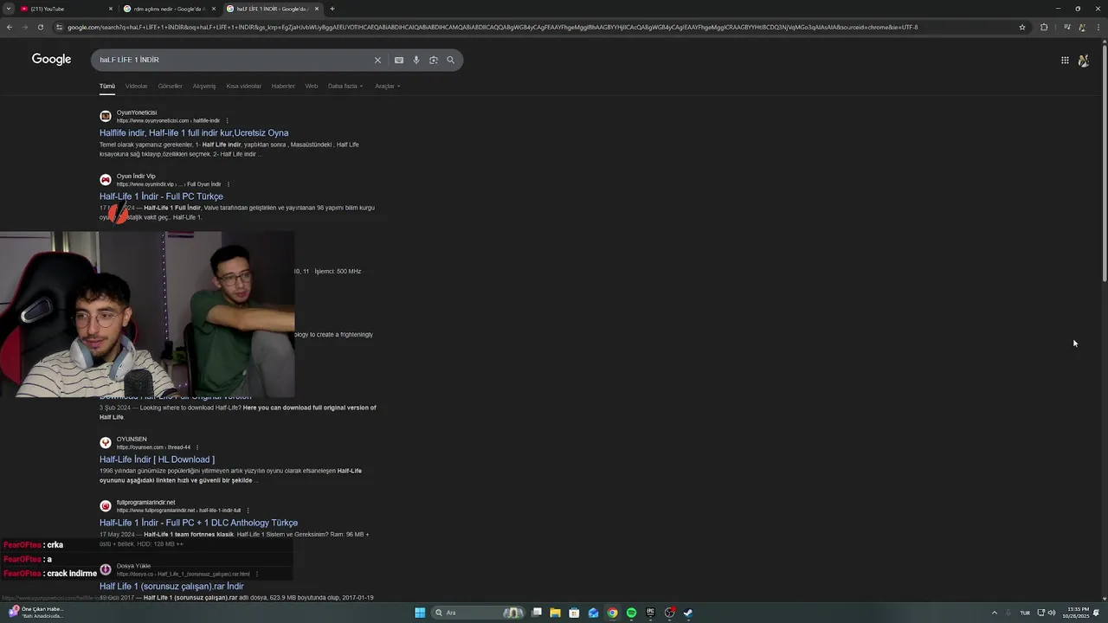Open Spotify from the taskbar
Screen dimensions: 1108x623
coord(631,613)
